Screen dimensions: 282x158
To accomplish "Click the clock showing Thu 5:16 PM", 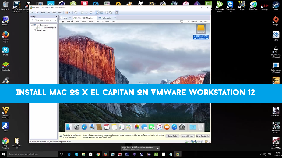I will tap(191, 21).
